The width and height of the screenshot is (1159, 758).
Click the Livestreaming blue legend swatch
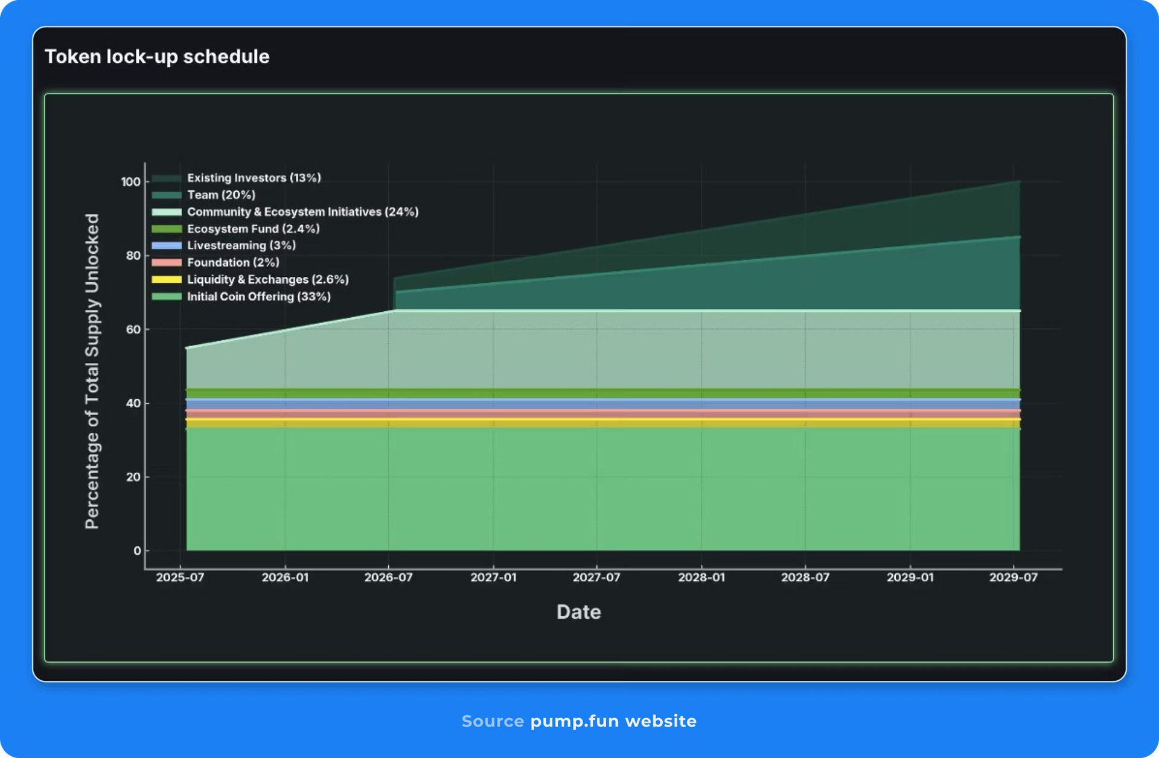(166, 245)
